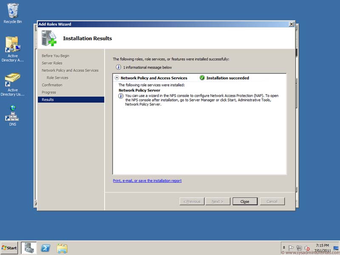Click the Server Manager taskbar icon
This screenshot has height=255, width=340.
click(x=29, y=248)
